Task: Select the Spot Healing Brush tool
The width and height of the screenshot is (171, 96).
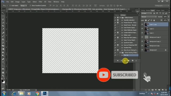Action: tap(3, 33)
